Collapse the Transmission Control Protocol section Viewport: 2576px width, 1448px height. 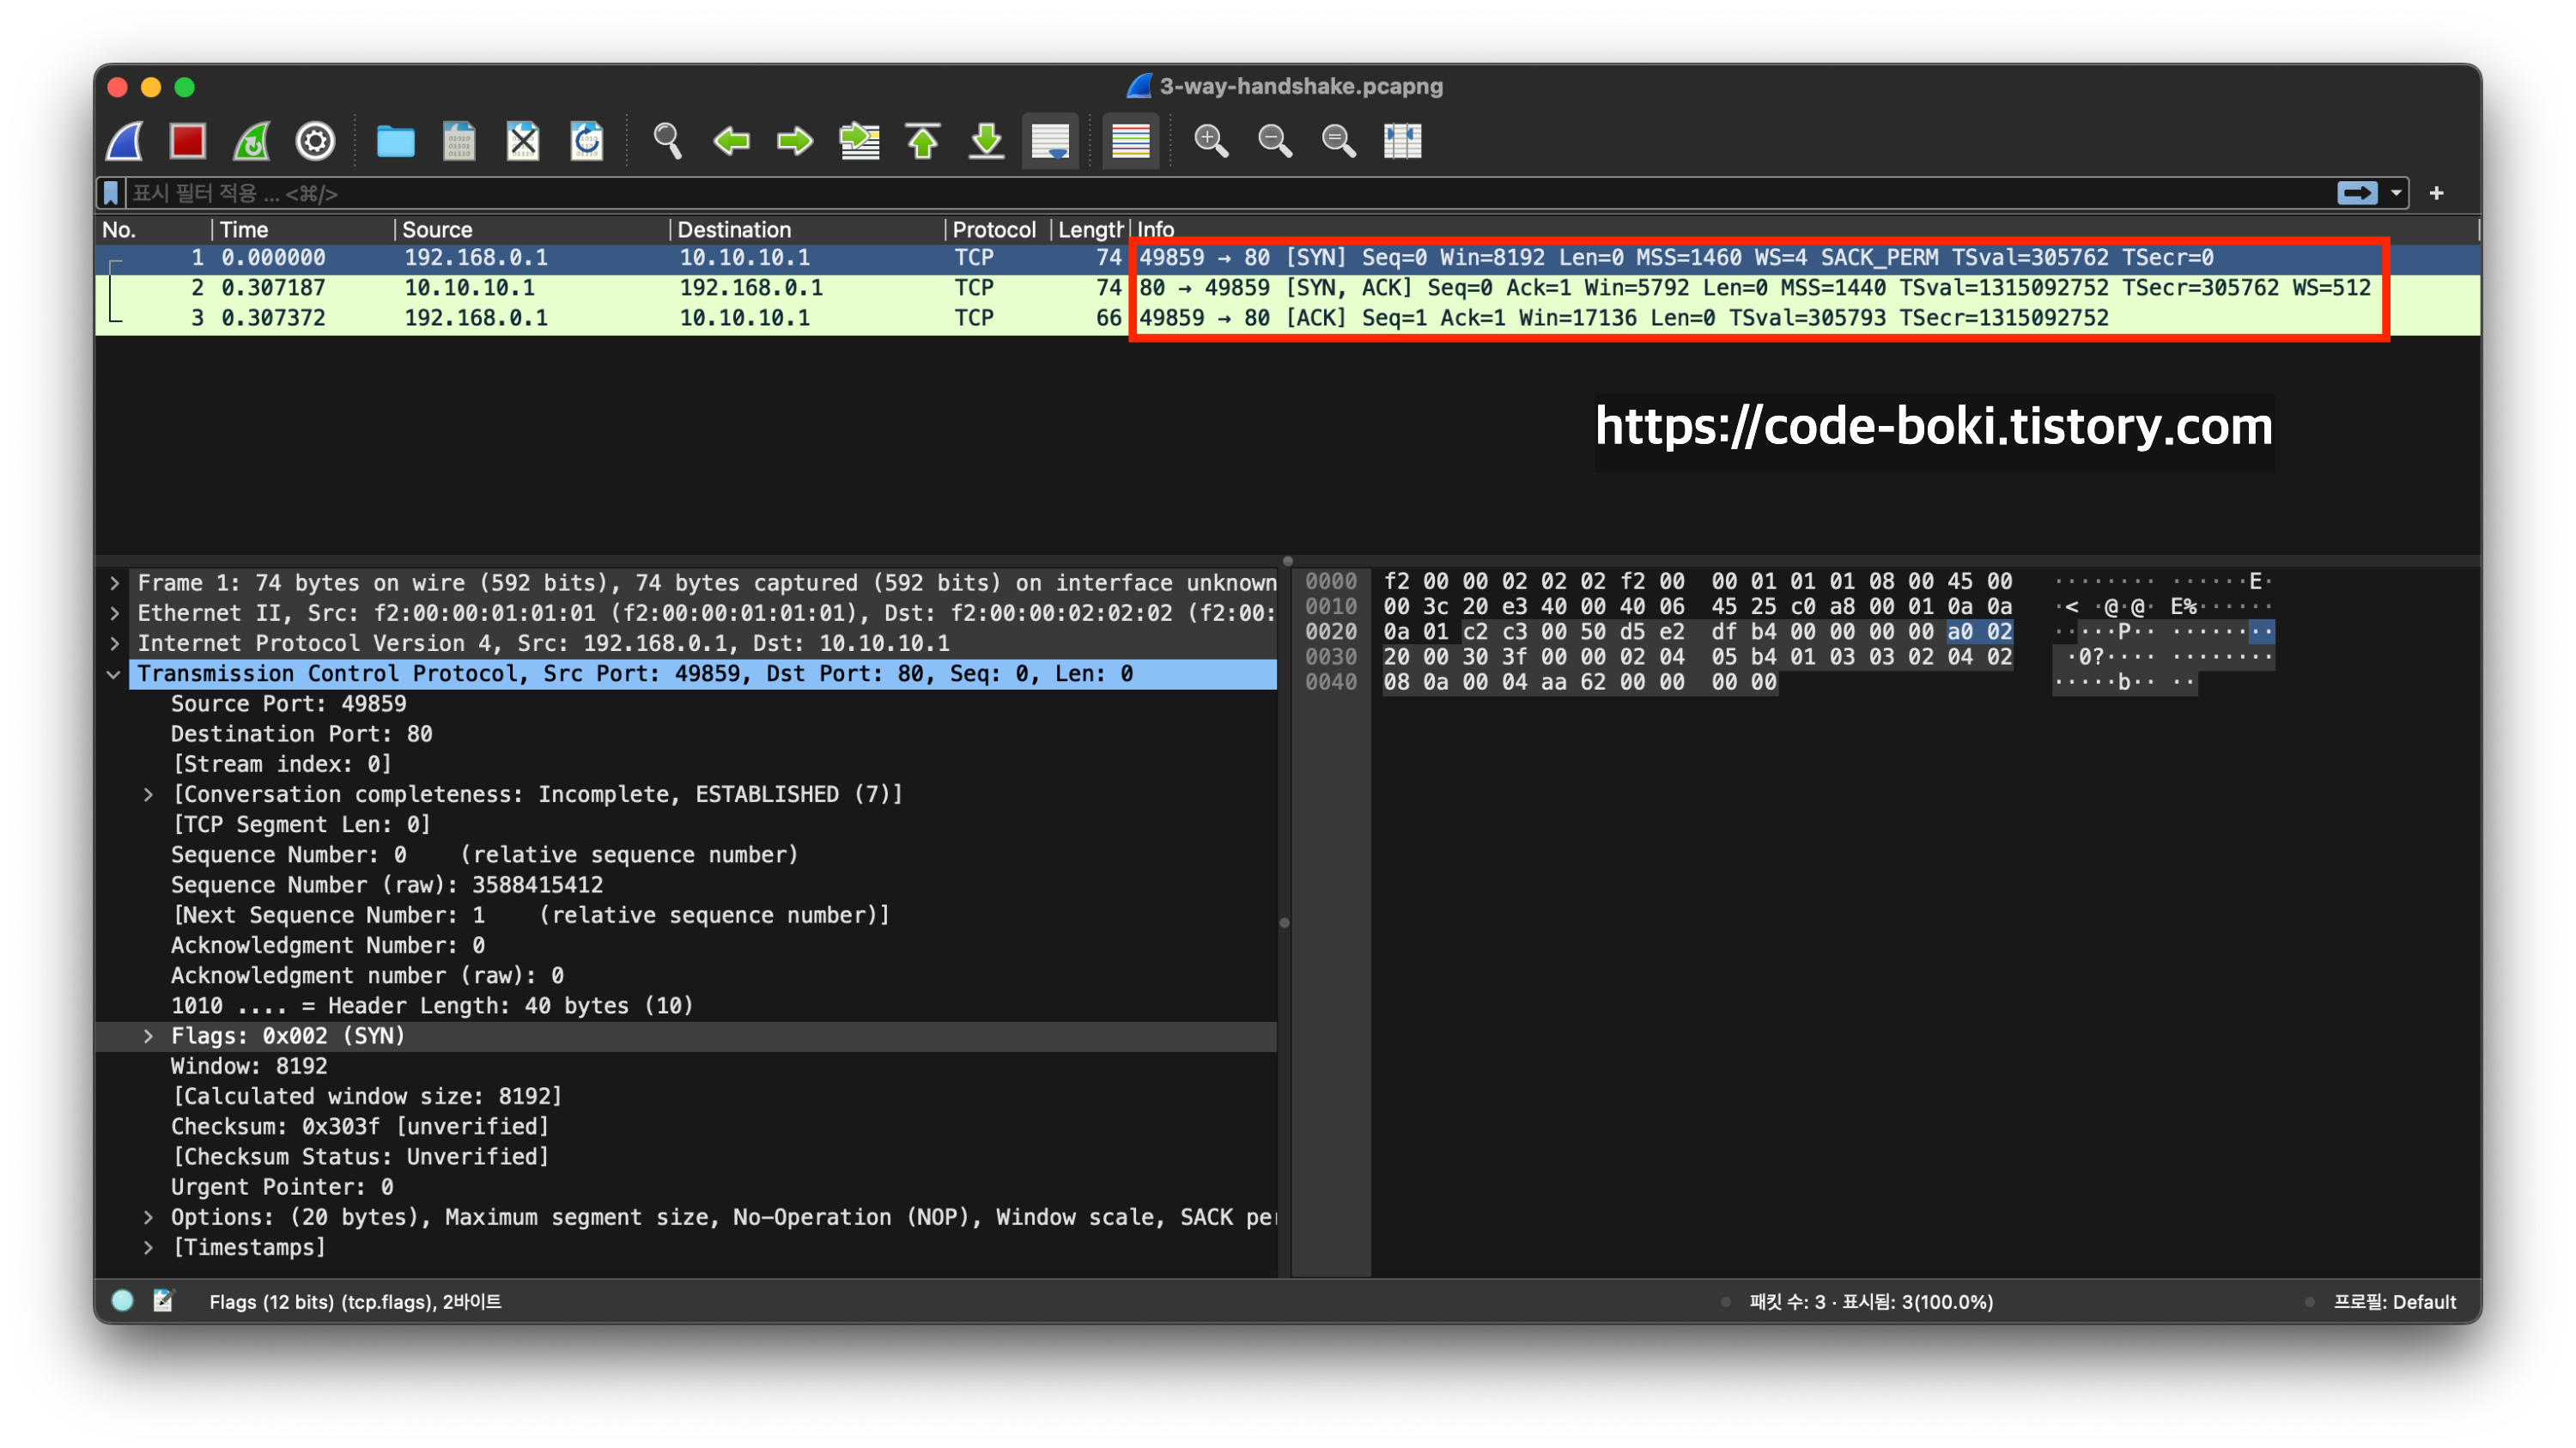point(115,674)
